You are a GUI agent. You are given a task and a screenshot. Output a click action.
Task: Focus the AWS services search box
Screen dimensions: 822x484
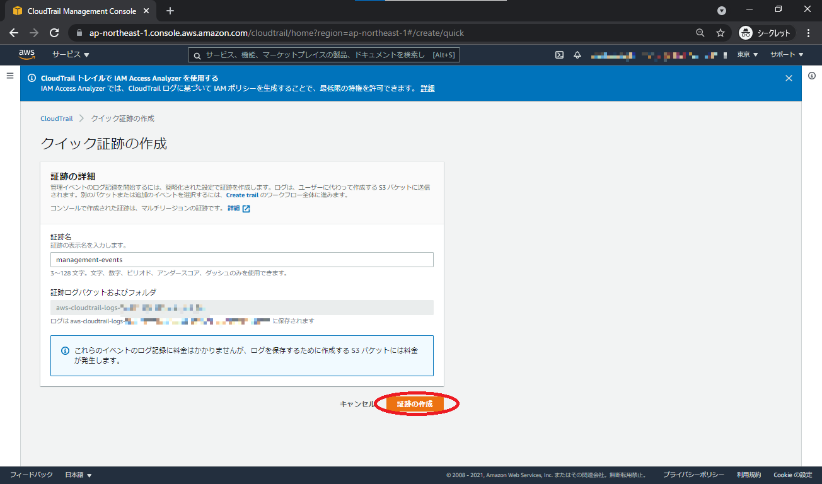324,55
